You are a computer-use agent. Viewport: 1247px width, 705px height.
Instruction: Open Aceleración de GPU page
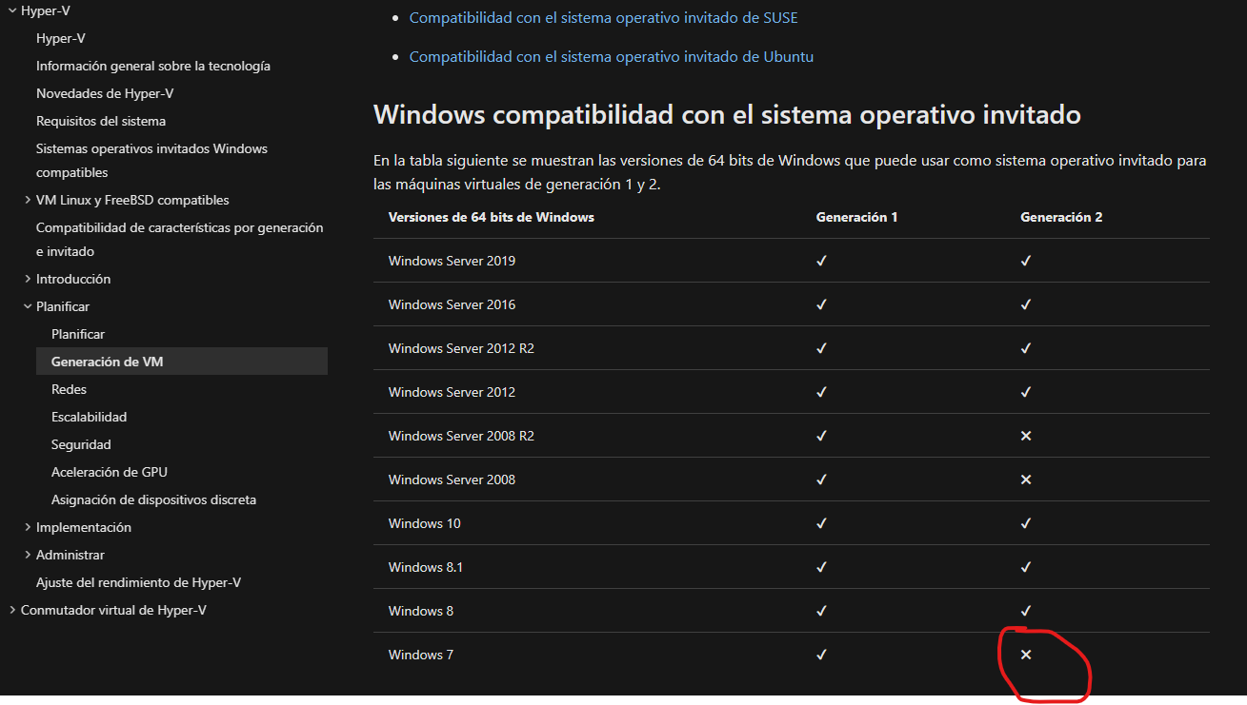(x=109, y=472)
